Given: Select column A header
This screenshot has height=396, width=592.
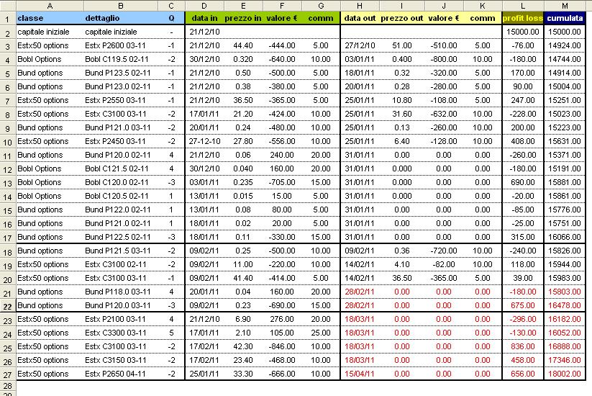Looking at the screenshot, I should [x=48, y=5].
